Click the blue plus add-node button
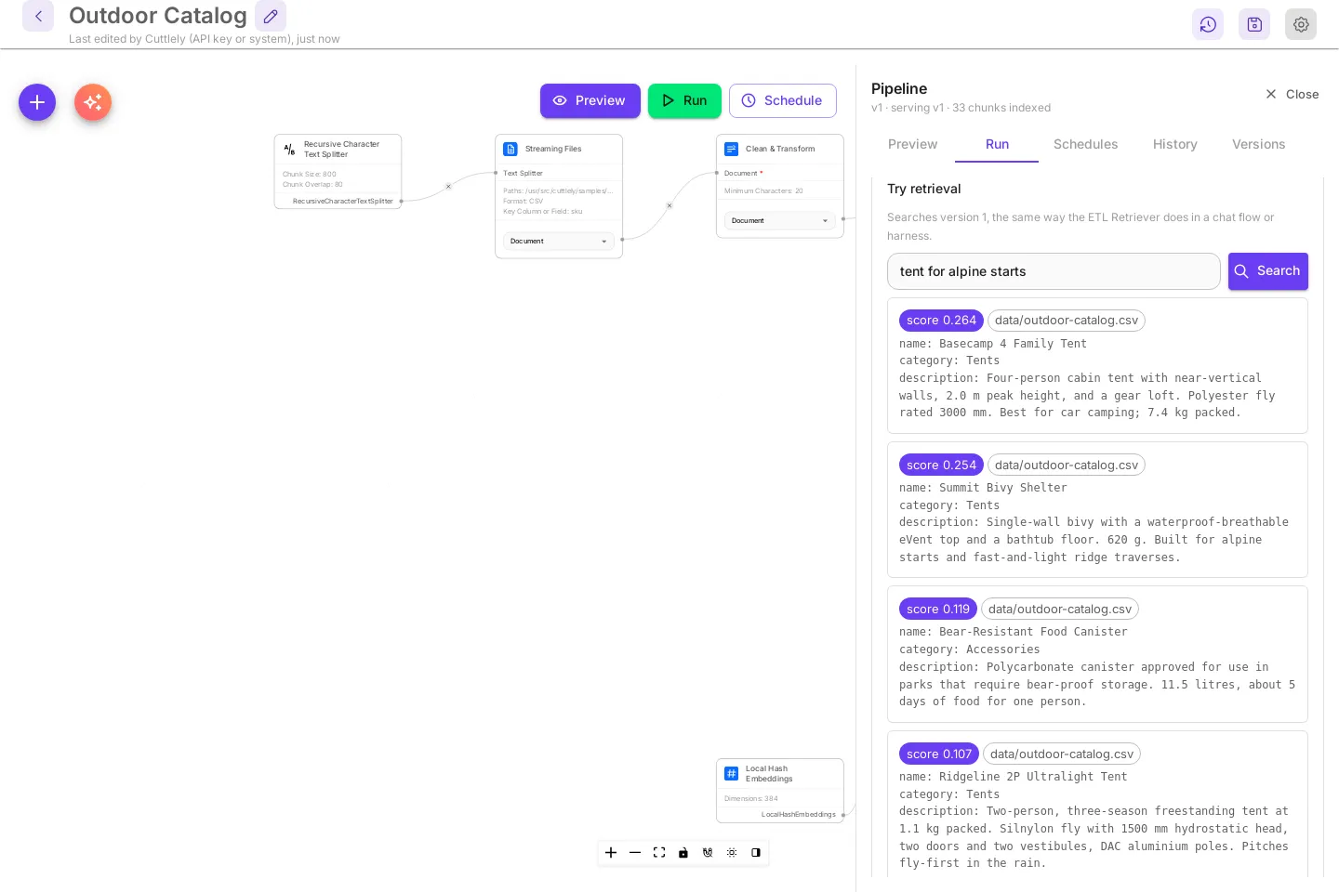Screen dimensions: 1339x892 37,102
